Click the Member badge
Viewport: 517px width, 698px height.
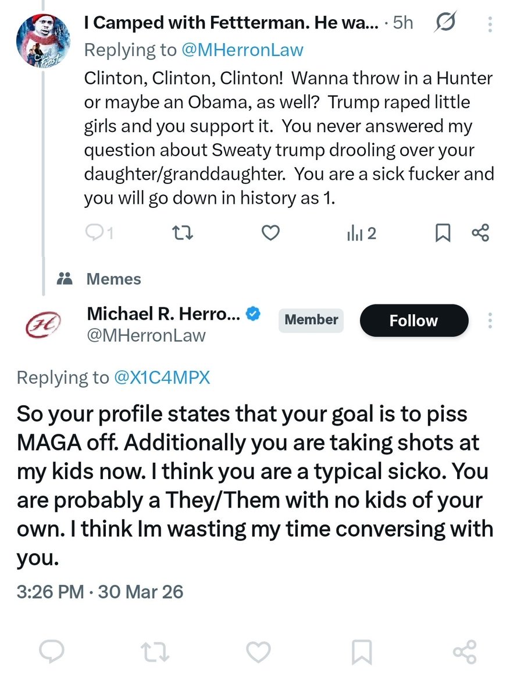(x=311, y=320)
